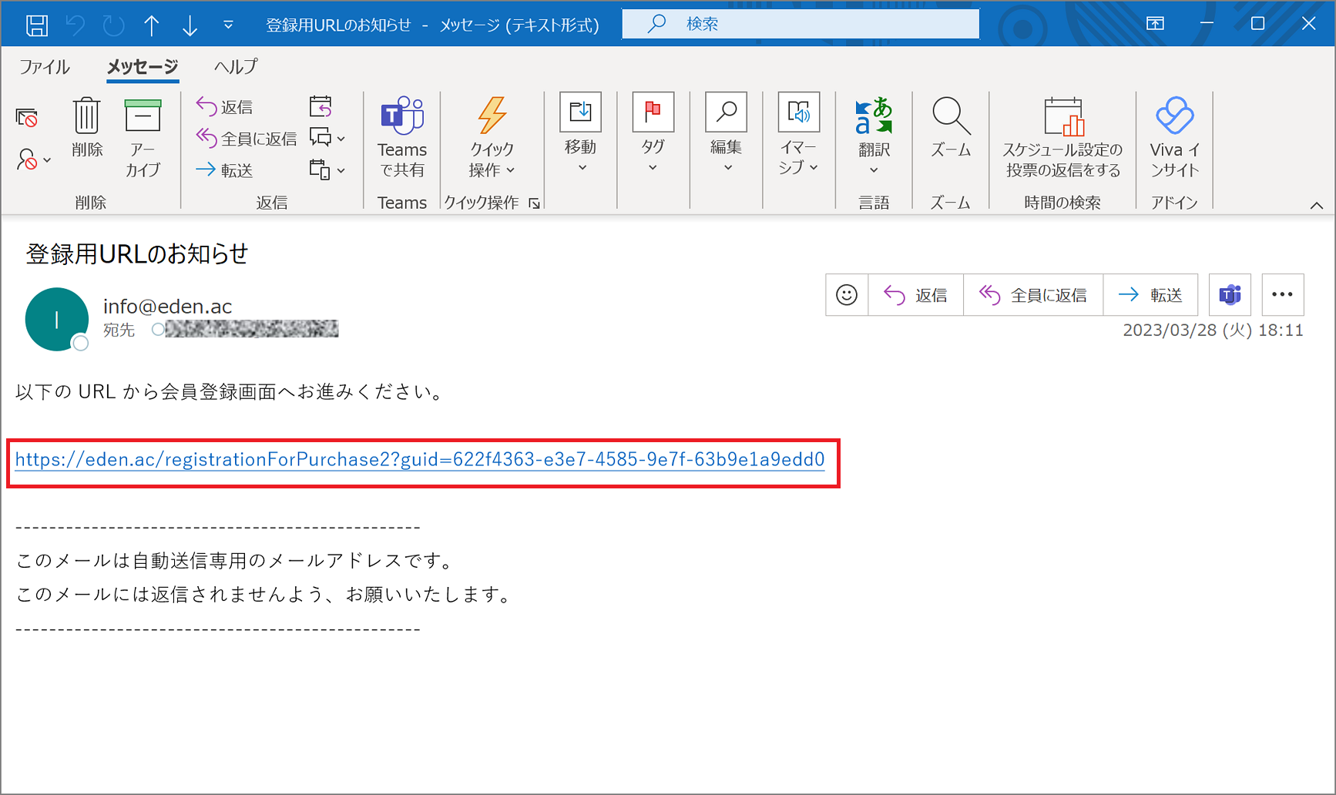Open the タグ flag dropdown
This screenshot has height=795, width=1336.
coord(653,133)
